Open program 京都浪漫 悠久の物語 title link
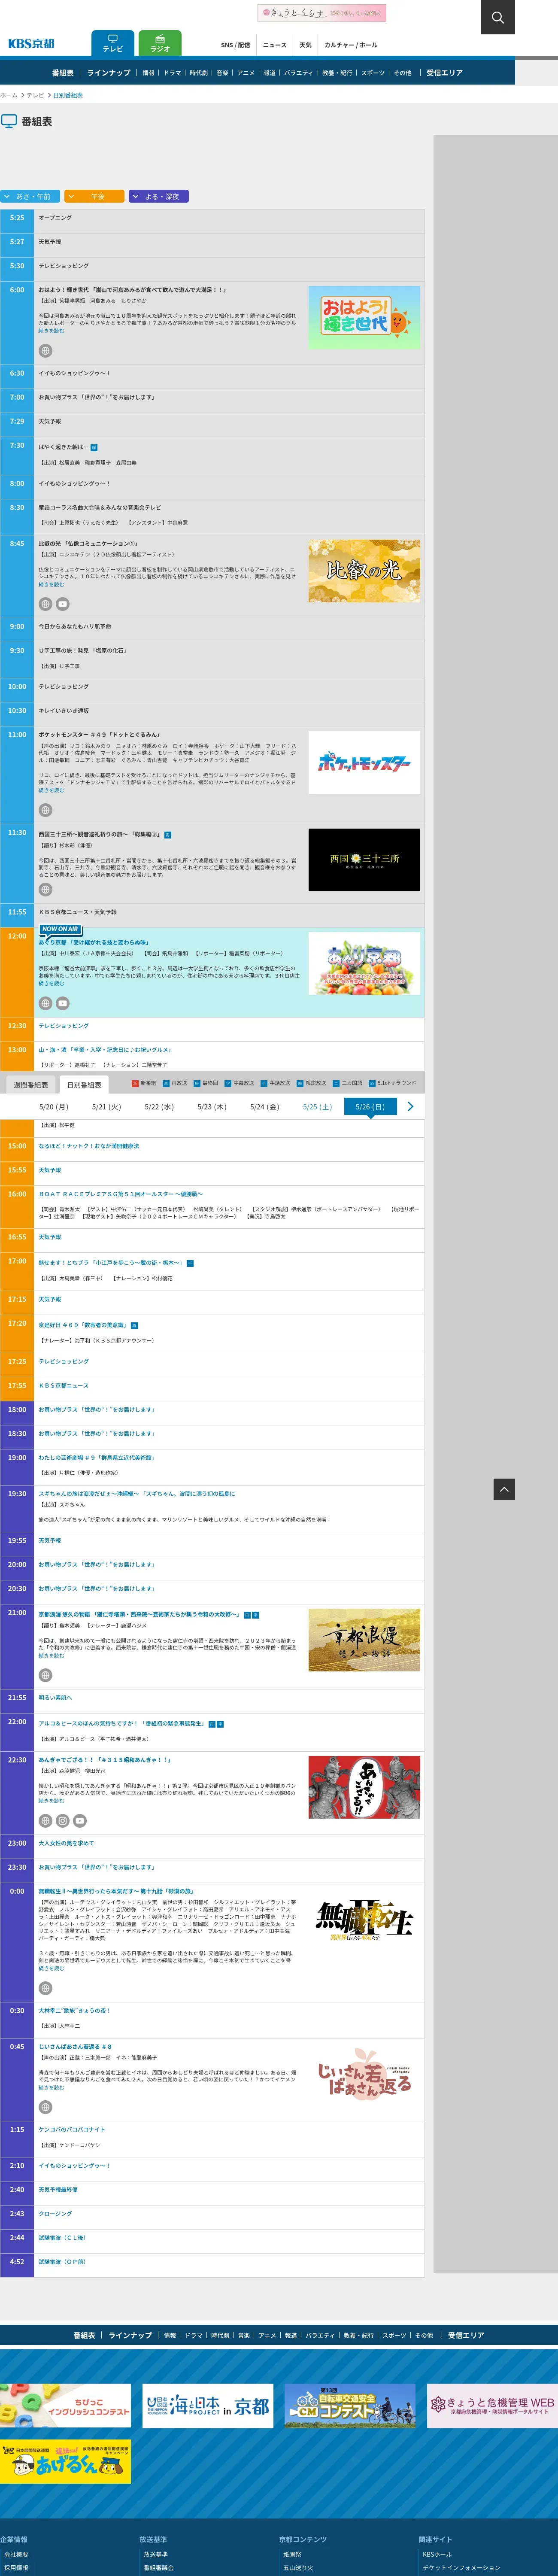Viewport: 558px width, 2576px height. pos(139,1614)
